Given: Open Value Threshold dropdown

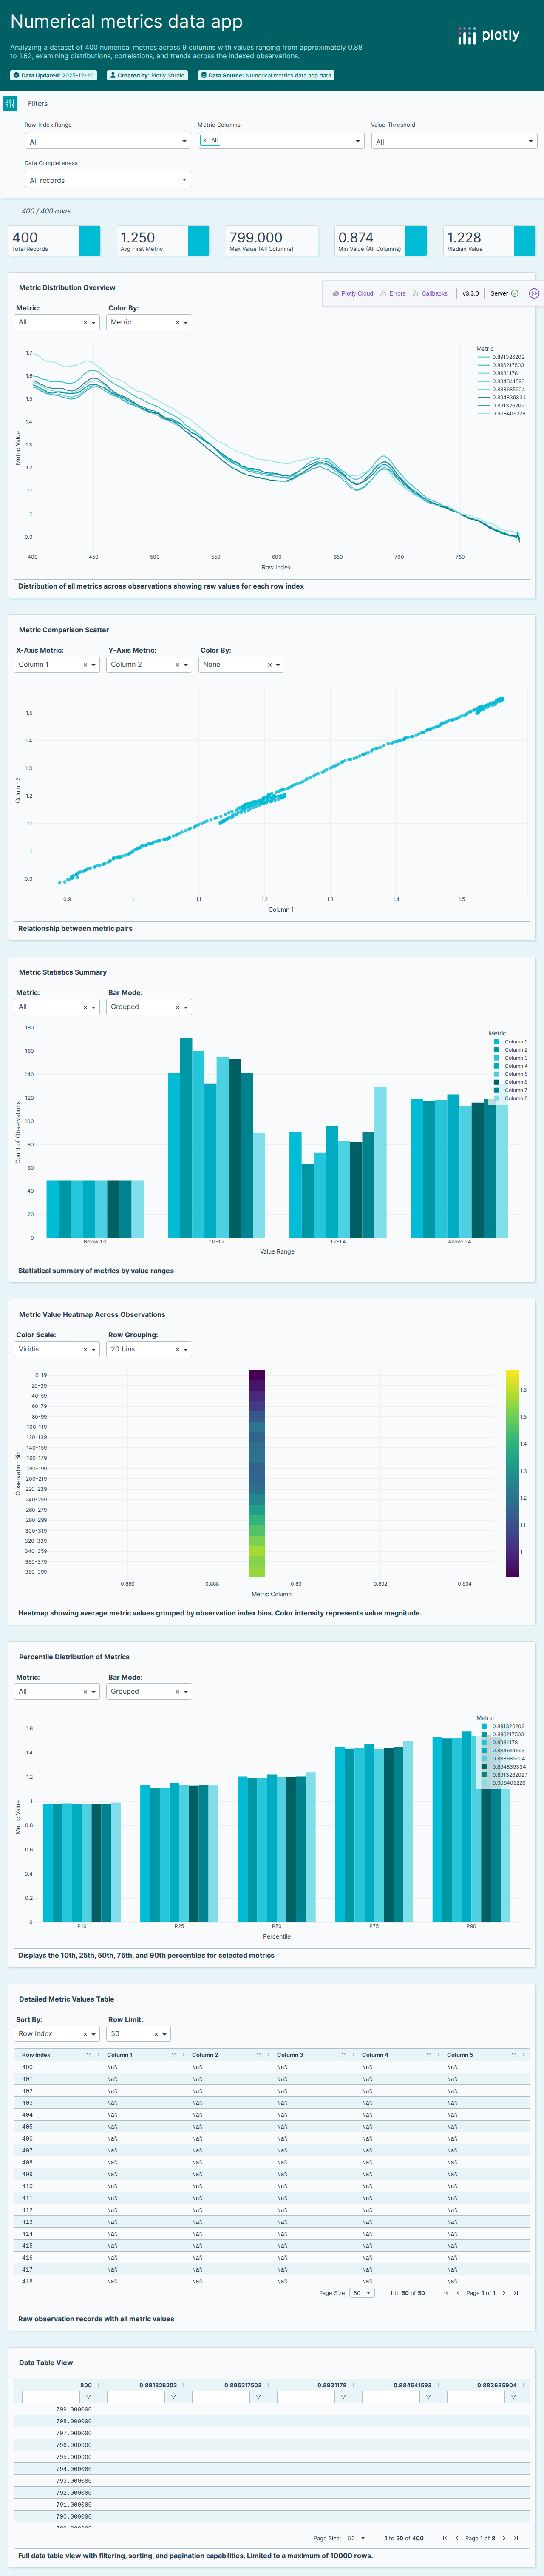Looking at the screenshot, I should click(x=454, y=141).
